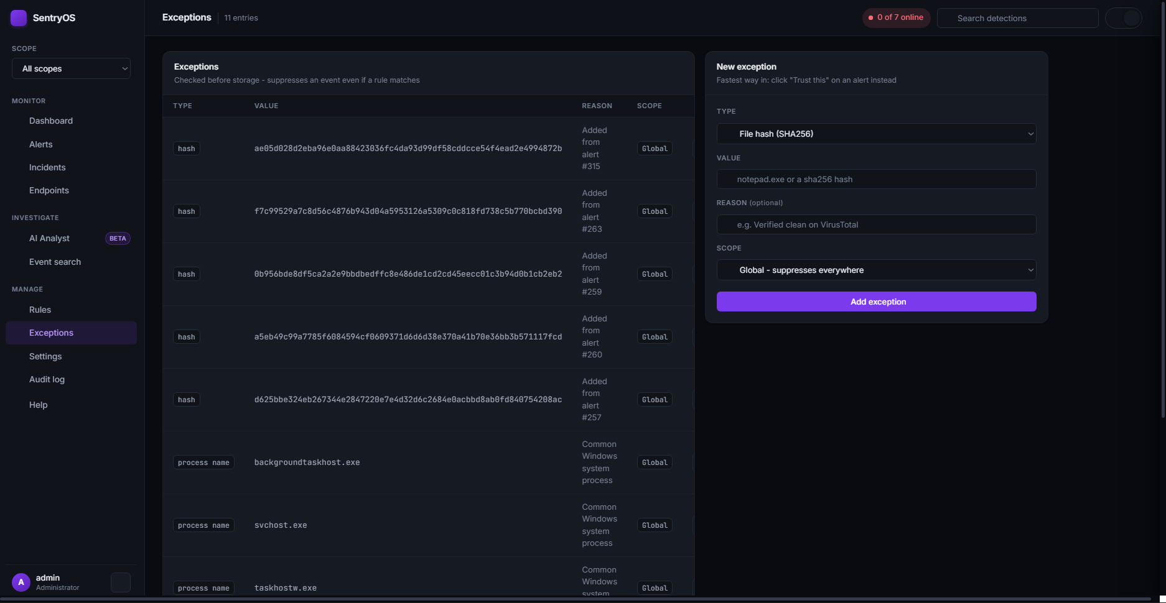Viewport: 1166px width, 603px height.
Task: Click the BETA badge next to AI Analyst
Action: 118,239
